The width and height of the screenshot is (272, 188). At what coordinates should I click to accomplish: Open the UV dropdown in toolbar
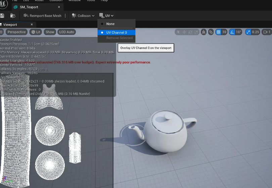coord(106,15)
